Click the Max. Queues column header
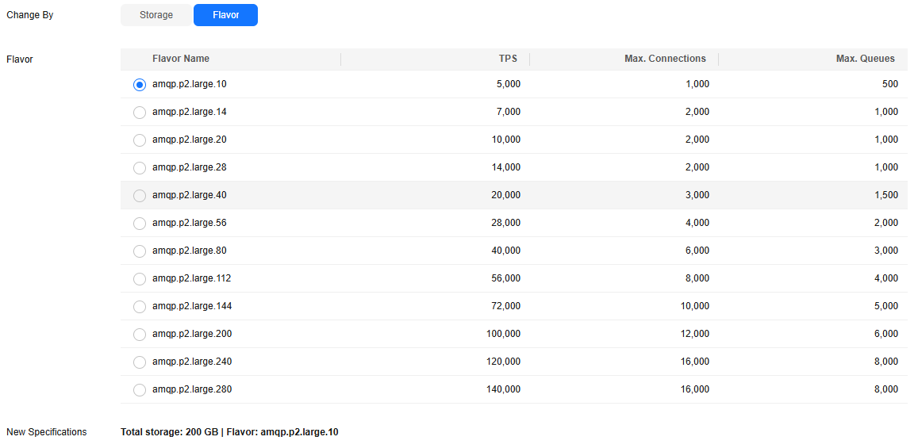 point(866,59)
